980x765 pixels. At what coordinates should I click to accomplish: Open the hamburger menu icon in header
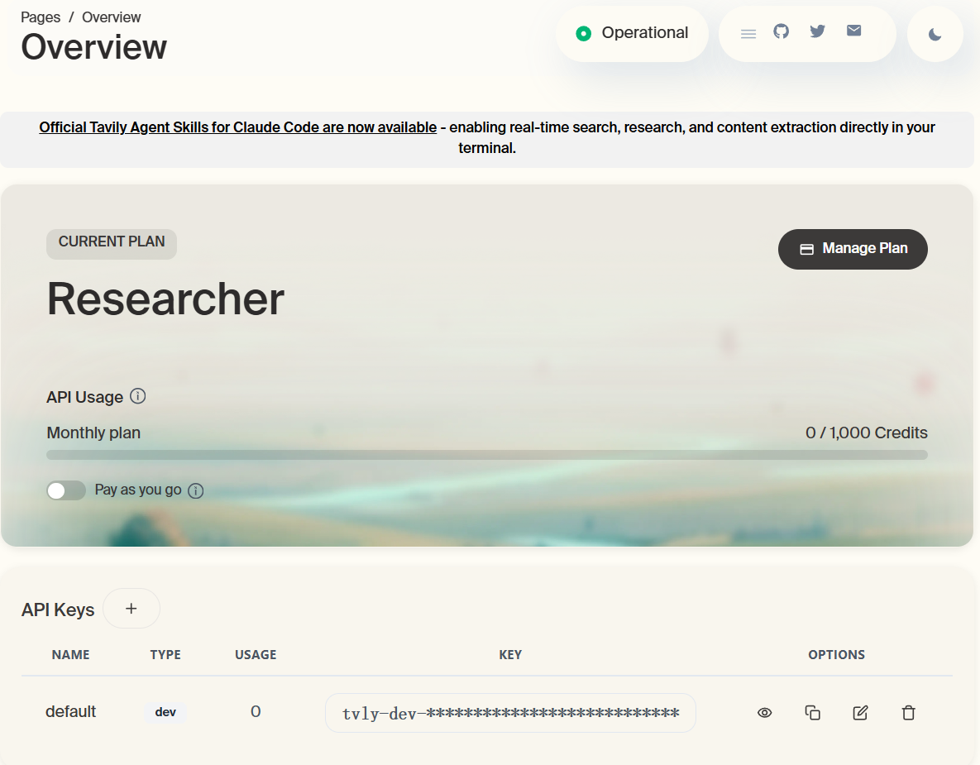pos(748,34)
